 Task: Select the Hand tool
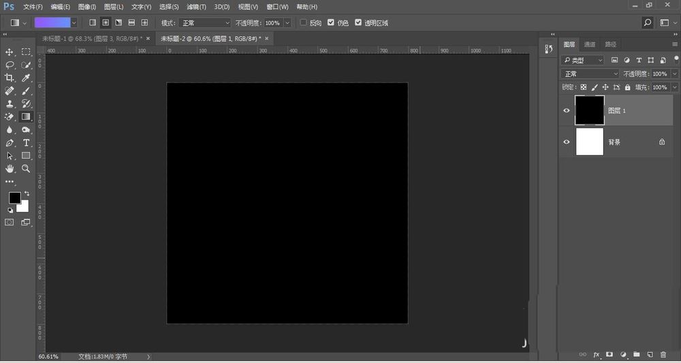[x=9, y=169]
